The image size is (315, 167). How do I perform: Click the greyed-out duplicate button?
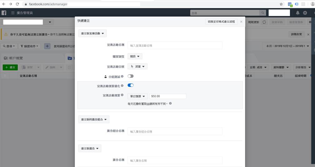(27, 67)
